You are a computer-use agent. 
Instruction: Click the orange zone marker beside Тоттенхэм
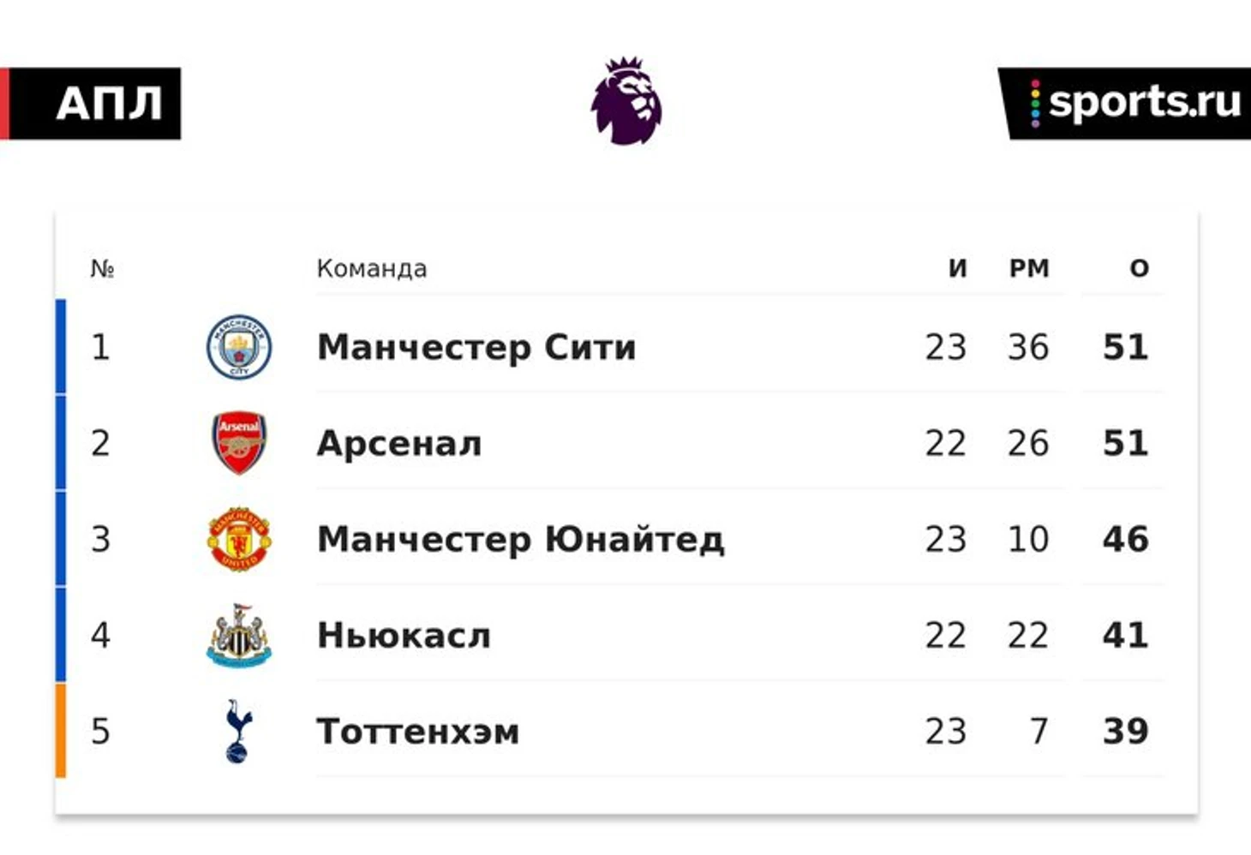61,730
